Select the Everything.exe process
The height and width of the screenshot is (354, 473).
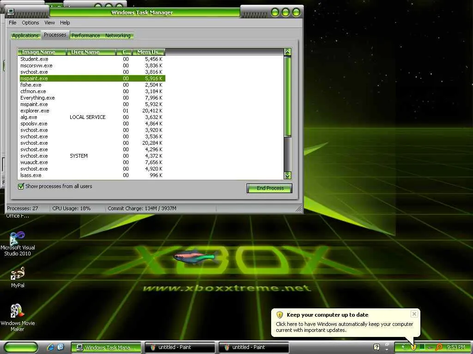92,98
